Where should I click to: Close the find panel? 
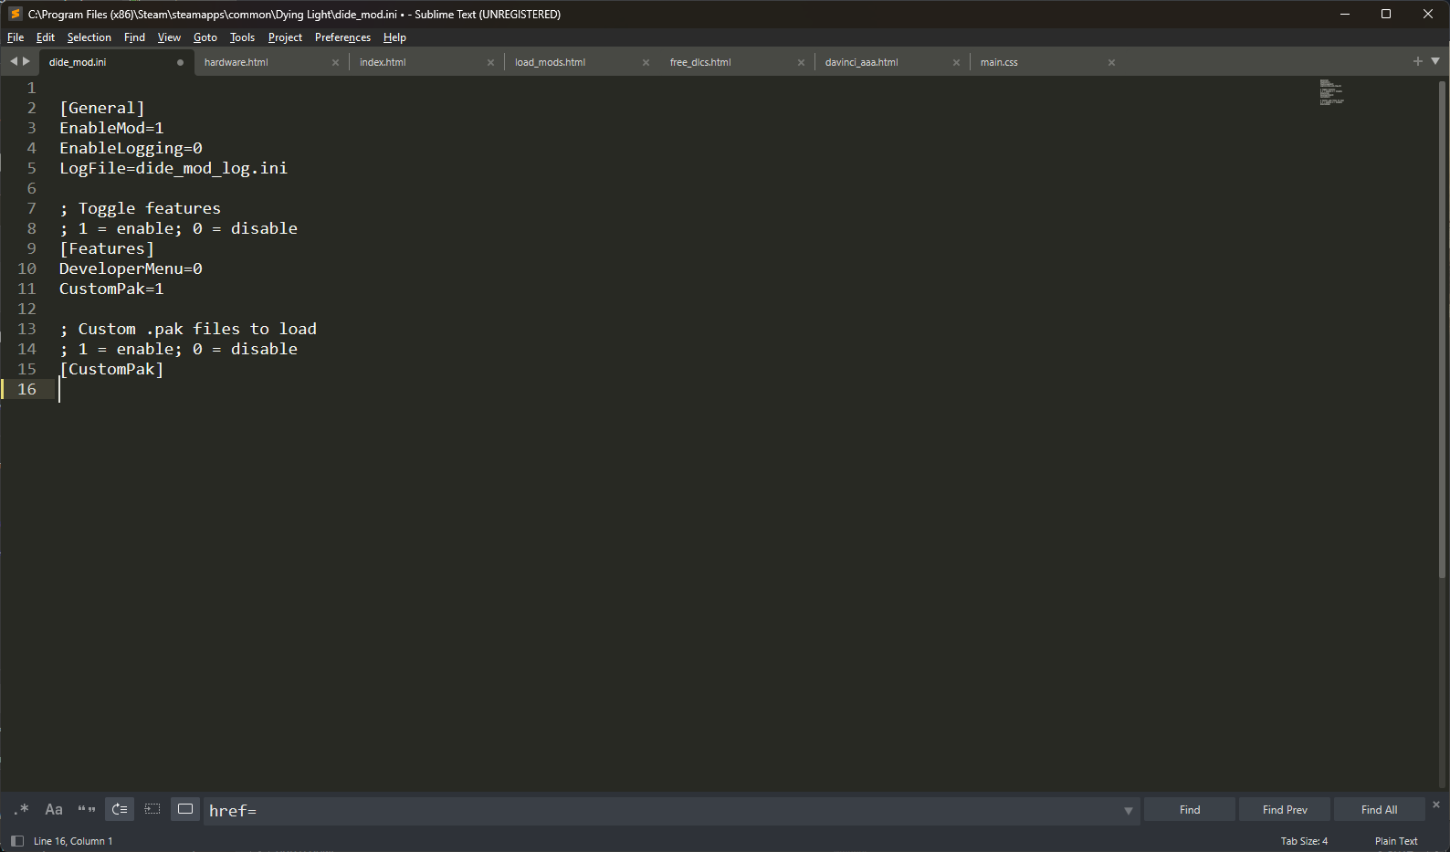pyautogui.click(x=1436, y=805)
